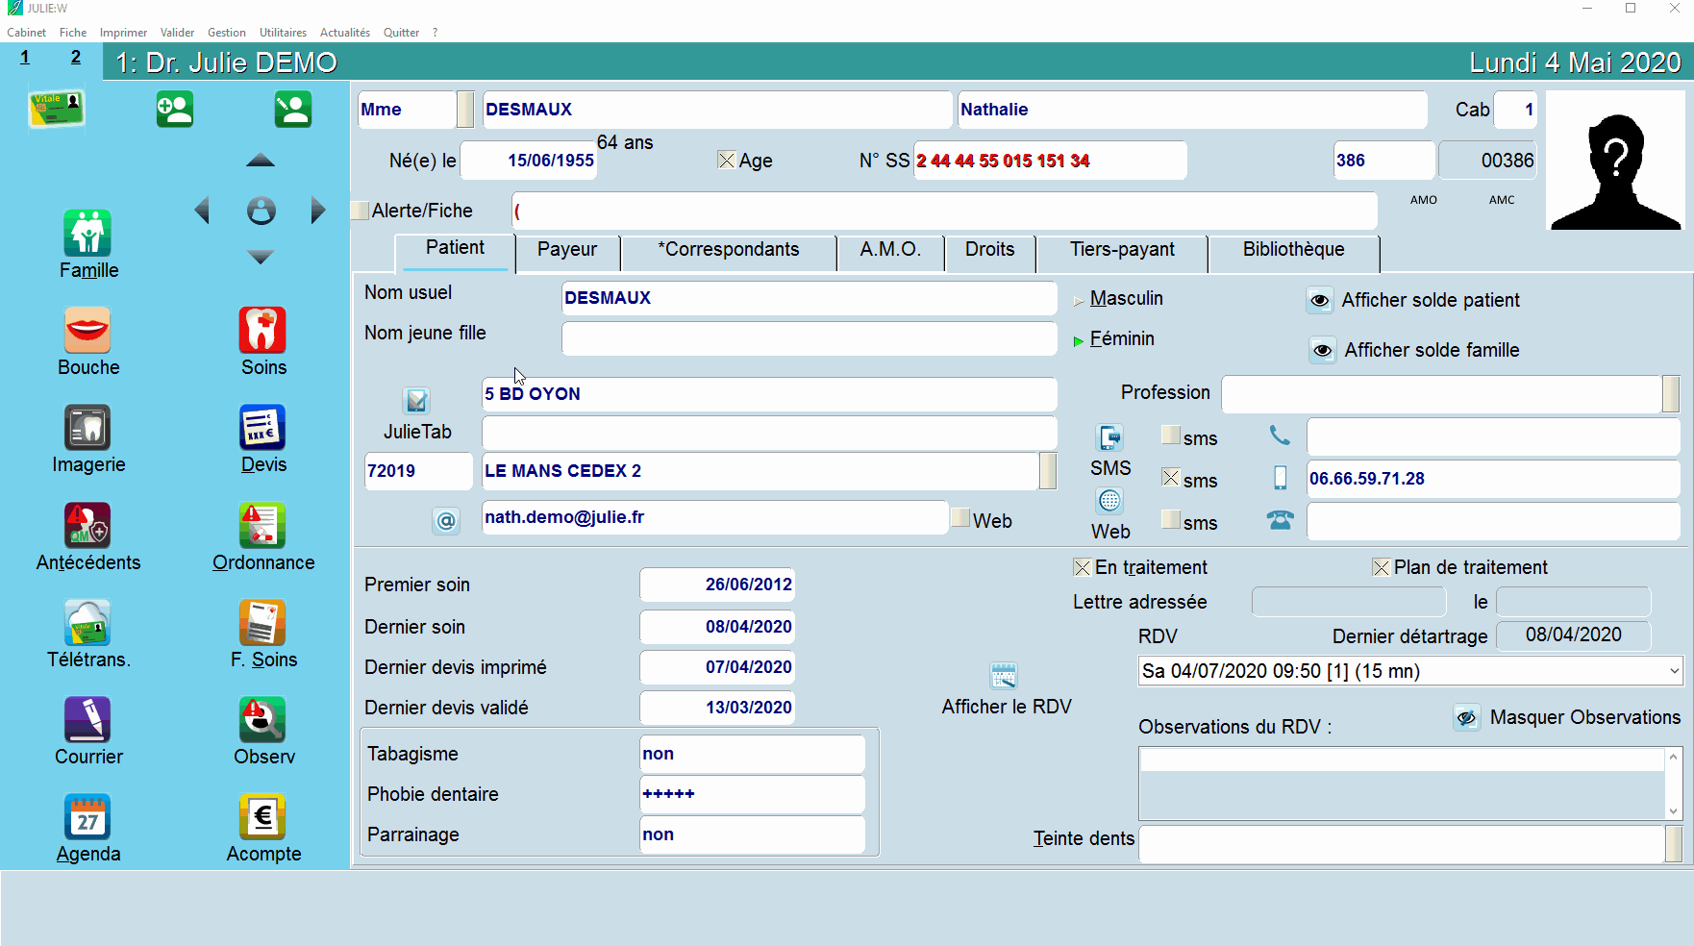Open the Gestion menu

tap(226, 33)
